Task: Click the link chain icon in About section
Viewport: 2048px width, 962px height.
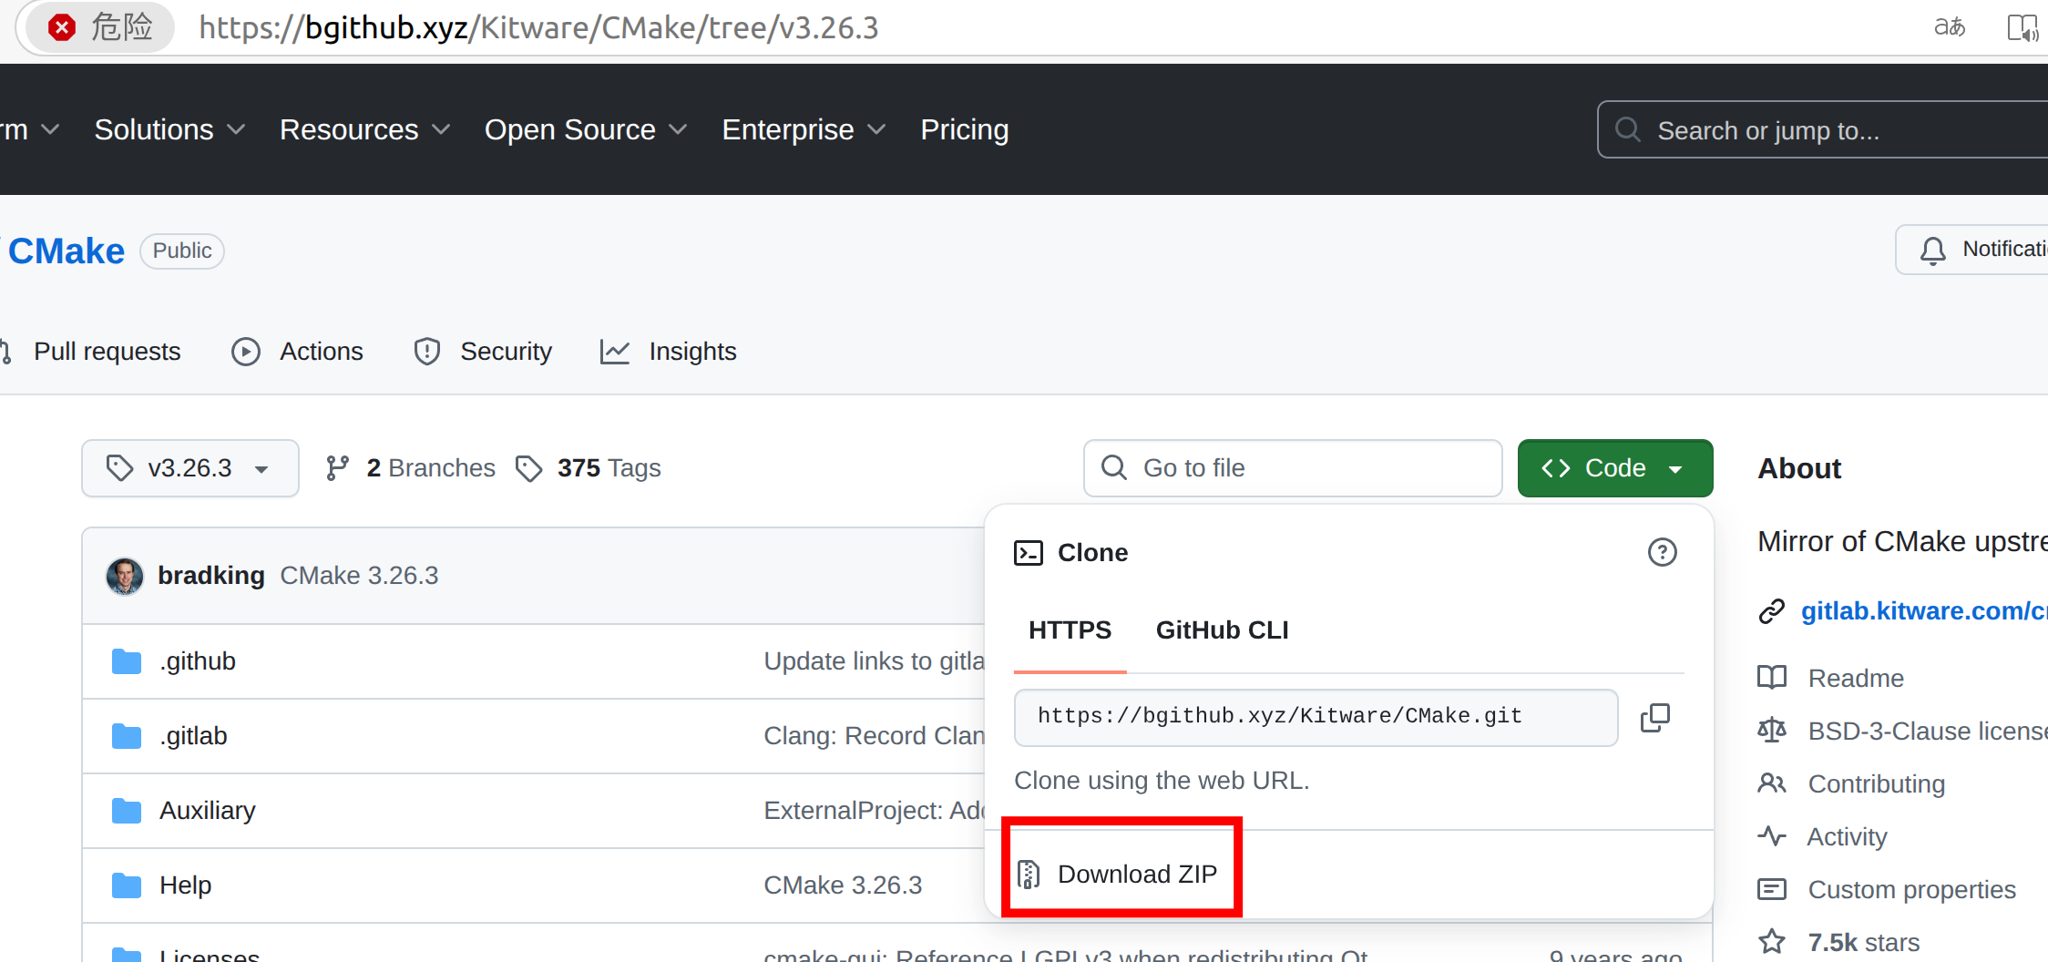Action: coord(1772,611)
